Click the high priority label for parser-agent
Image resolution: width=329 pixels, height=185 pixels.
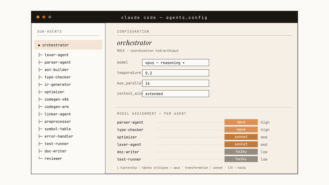(265, 122)
